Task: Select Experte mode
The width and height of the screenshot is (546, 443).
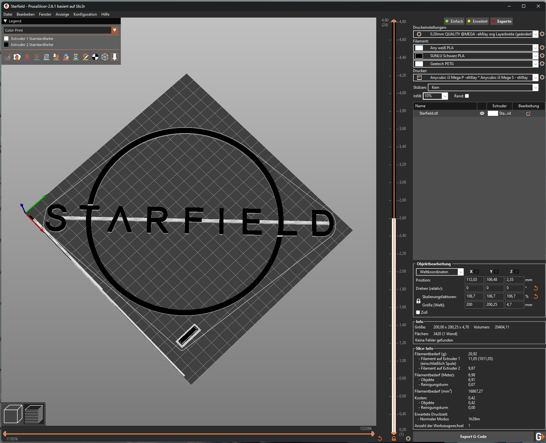Action: click(x=502, y=21)
